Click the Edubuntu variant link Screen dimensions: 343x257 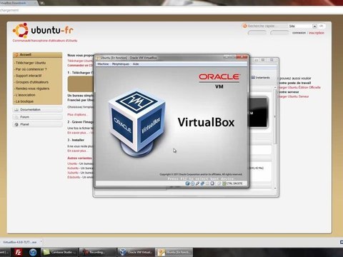click(x=74, y=177)
